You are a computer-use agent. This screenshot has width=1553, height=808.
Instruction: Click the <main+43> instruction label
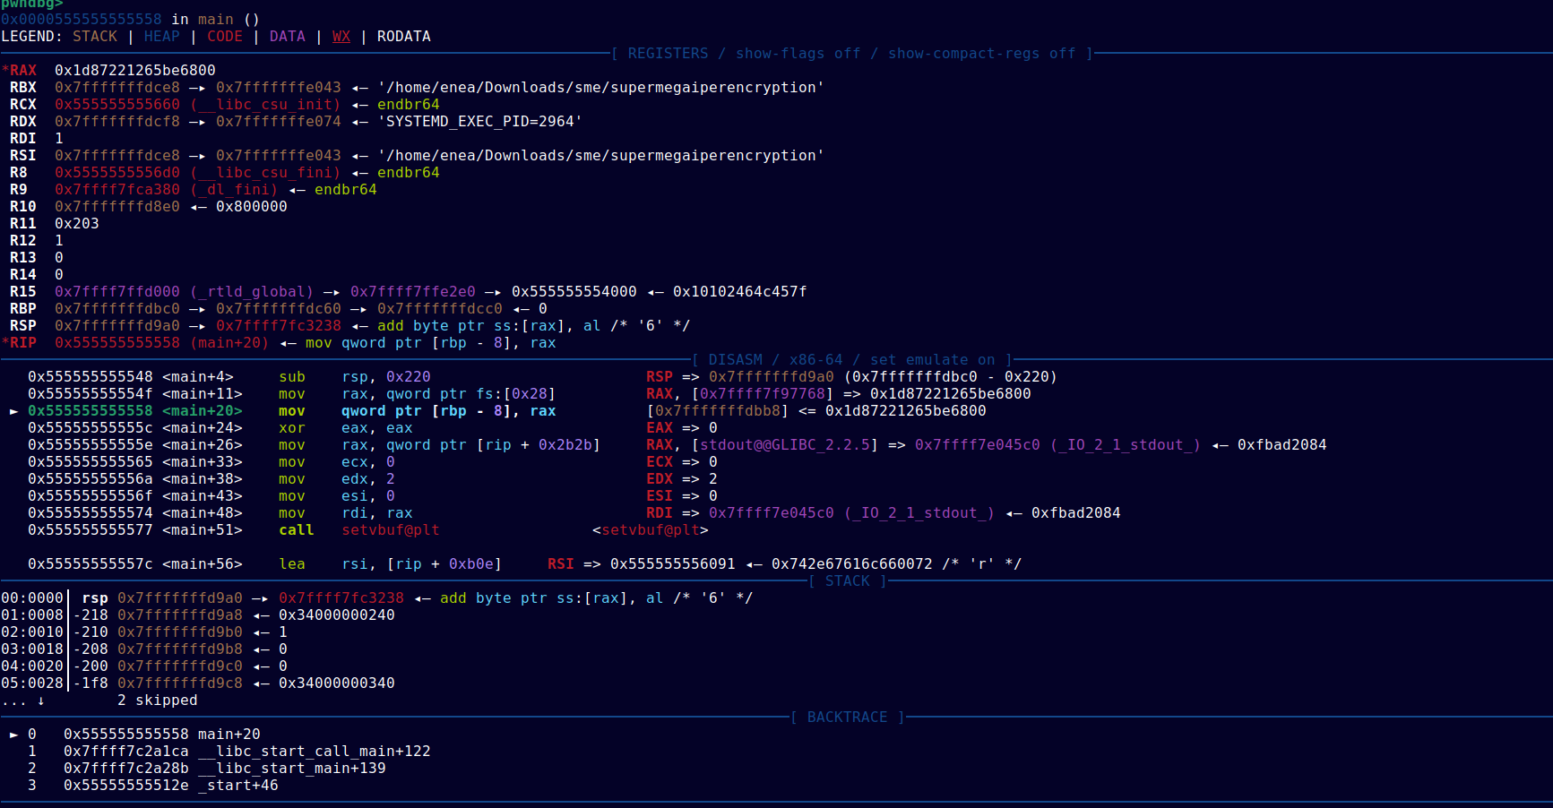coord(203,495)
